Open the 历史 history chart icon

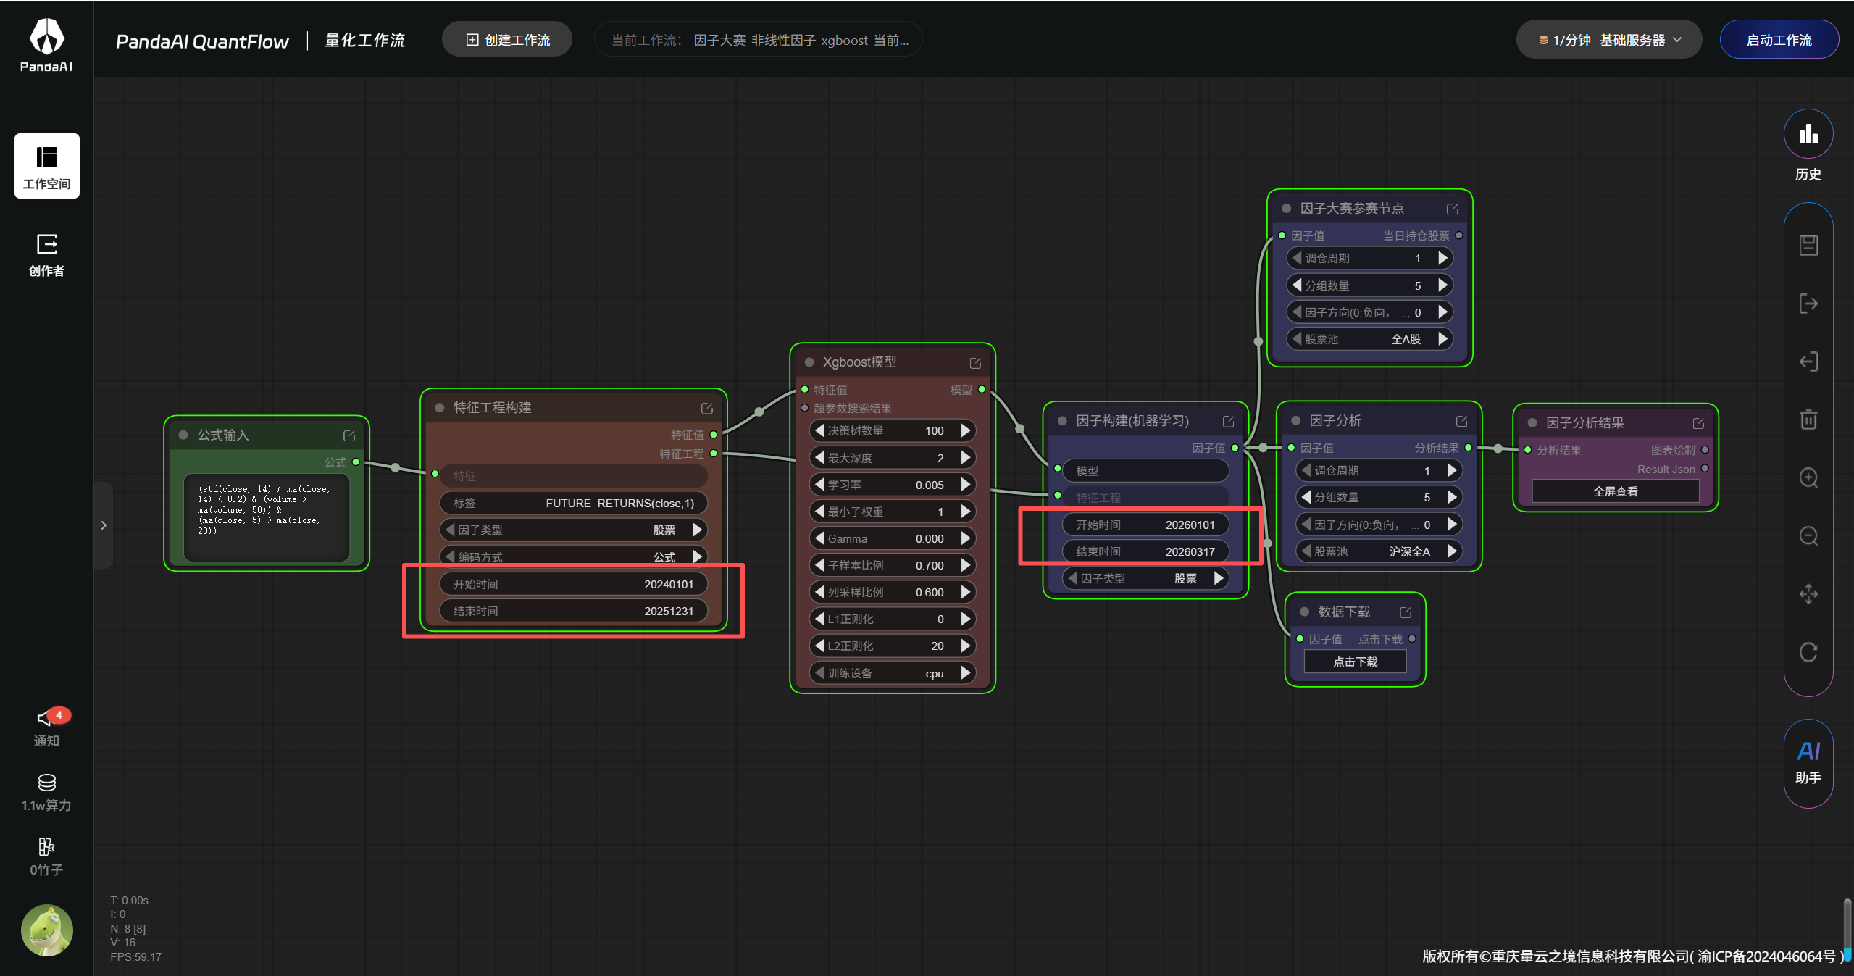click(1808, 134)
